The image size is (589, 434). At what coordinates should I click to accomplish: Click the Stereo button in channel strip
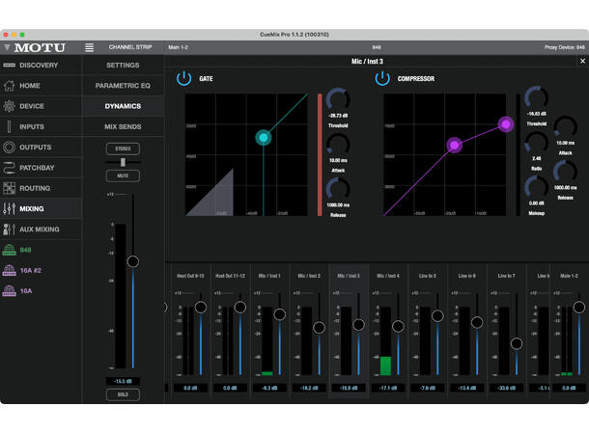[x=123, y=149]
